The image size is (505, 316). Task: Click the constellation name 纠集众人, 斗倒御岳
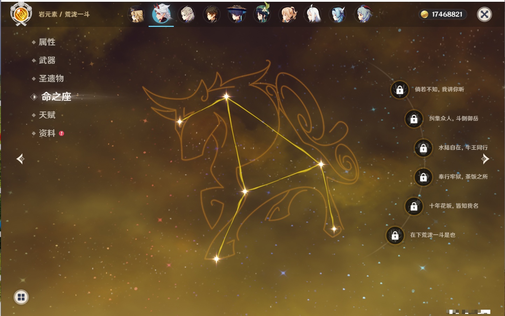(454, 118)
